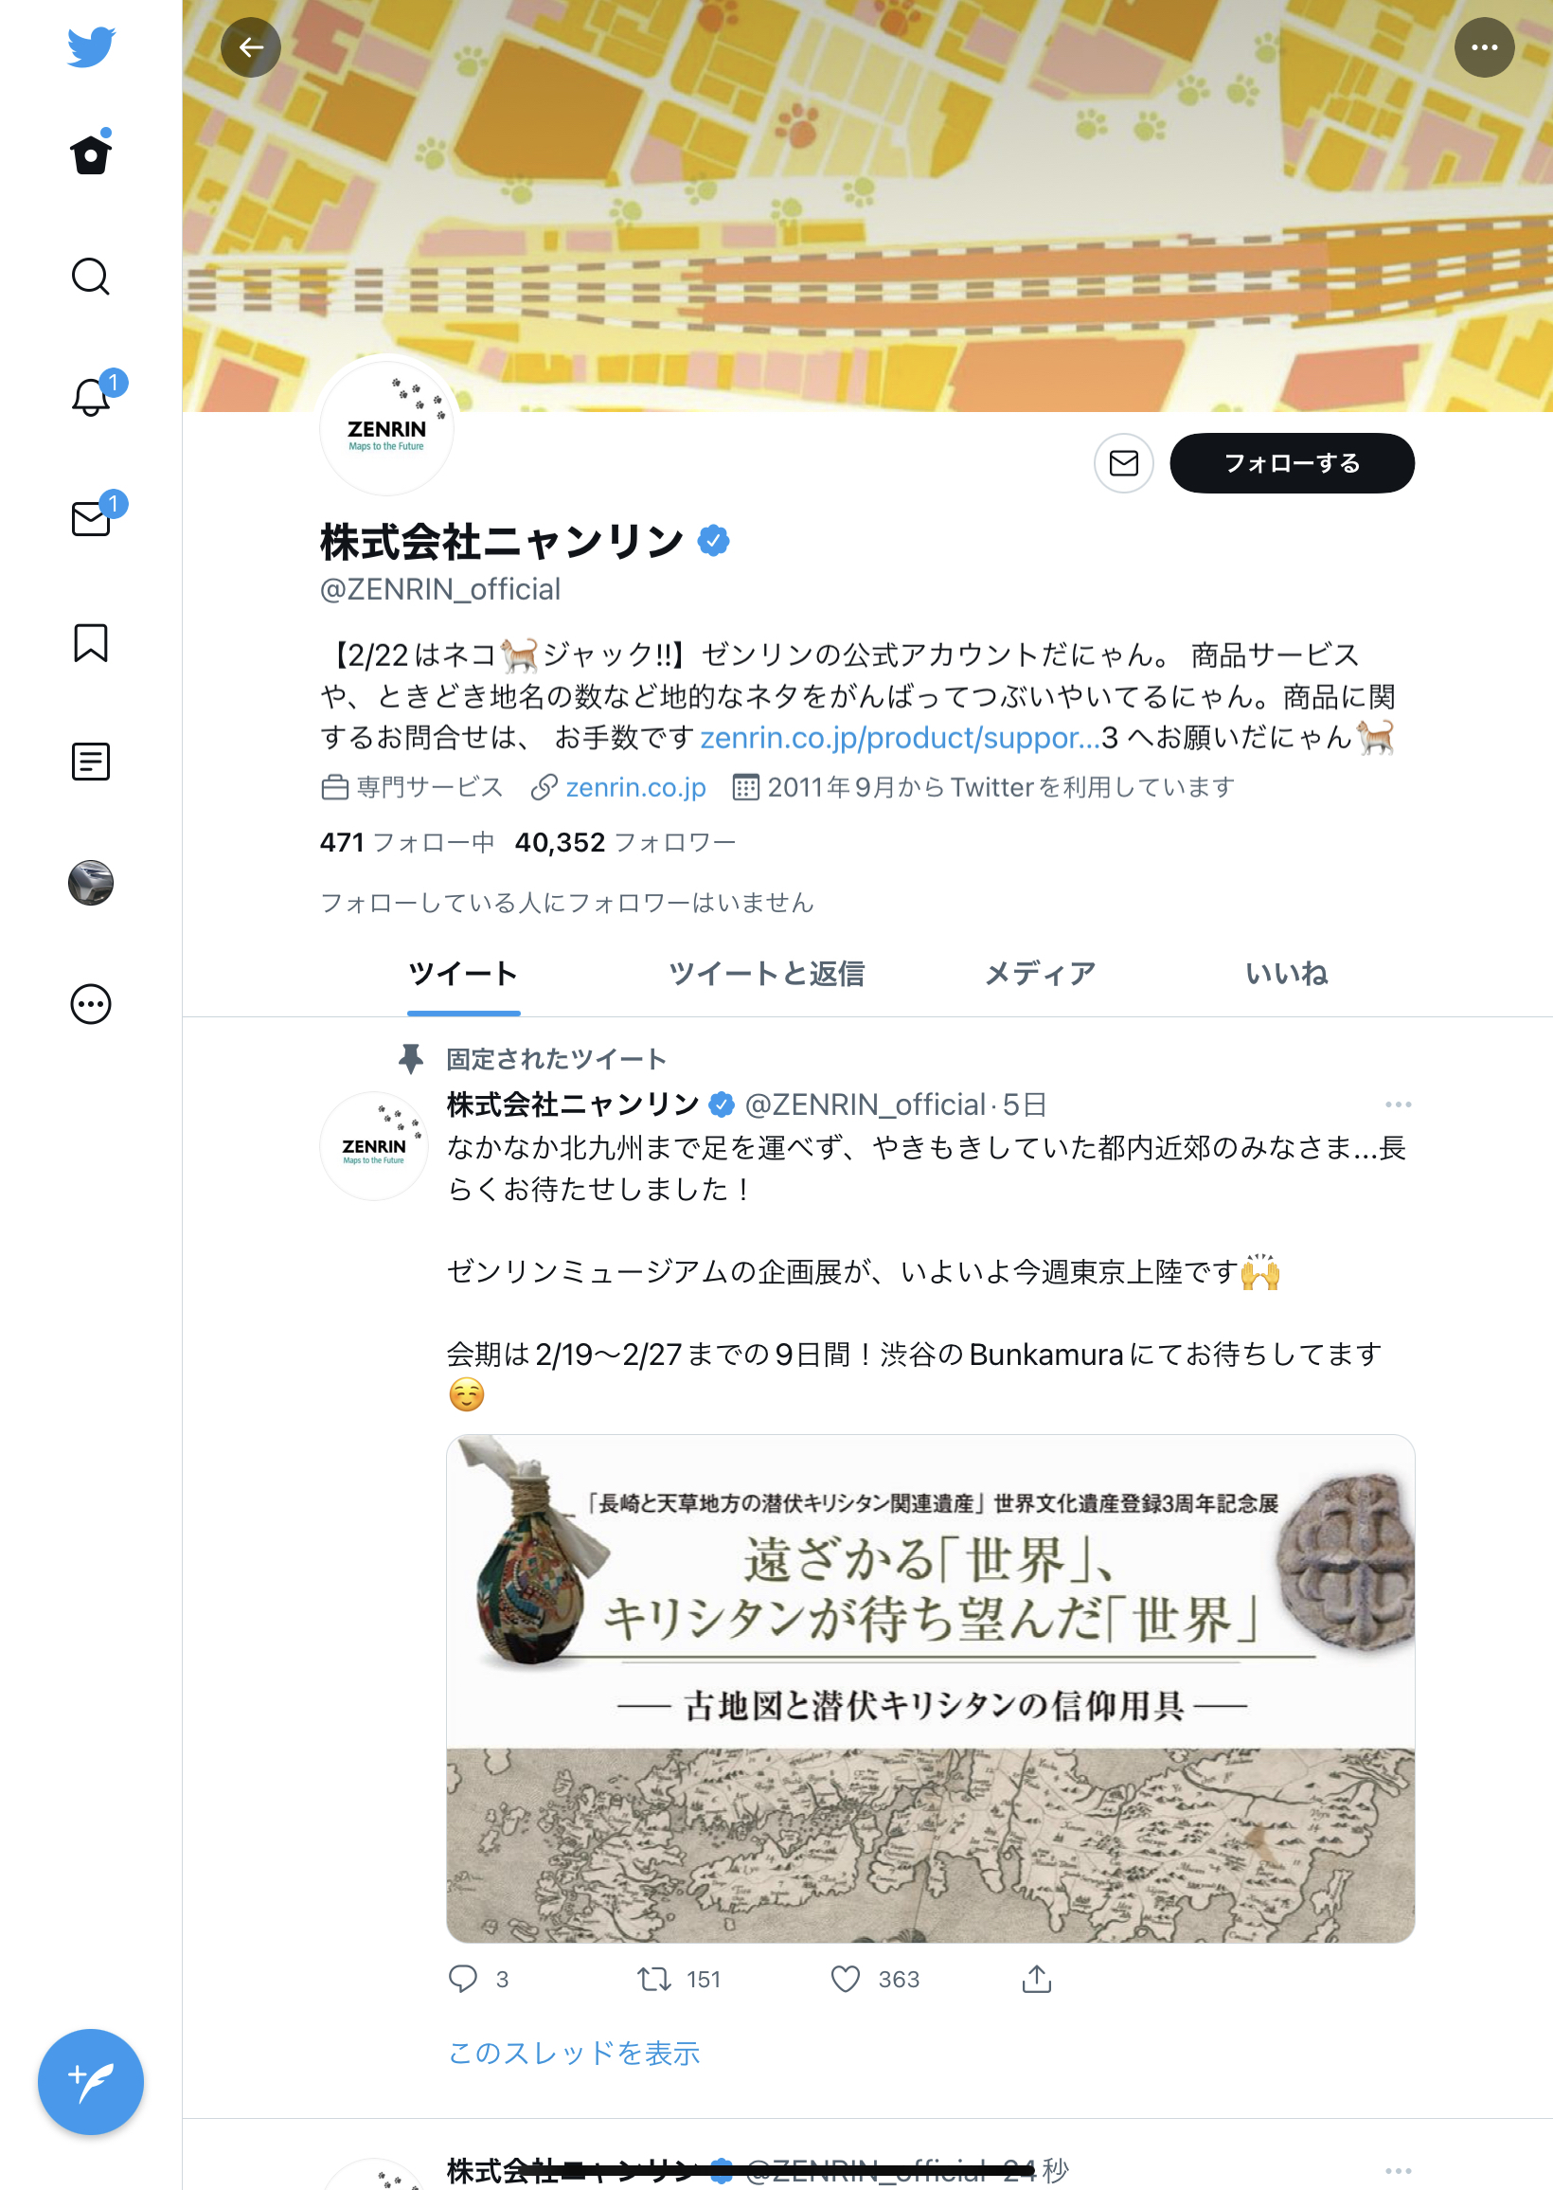This screenshot has height=2190, width=1553.
Task: Open the Notifications bell icon
Action: pos(91,397)
